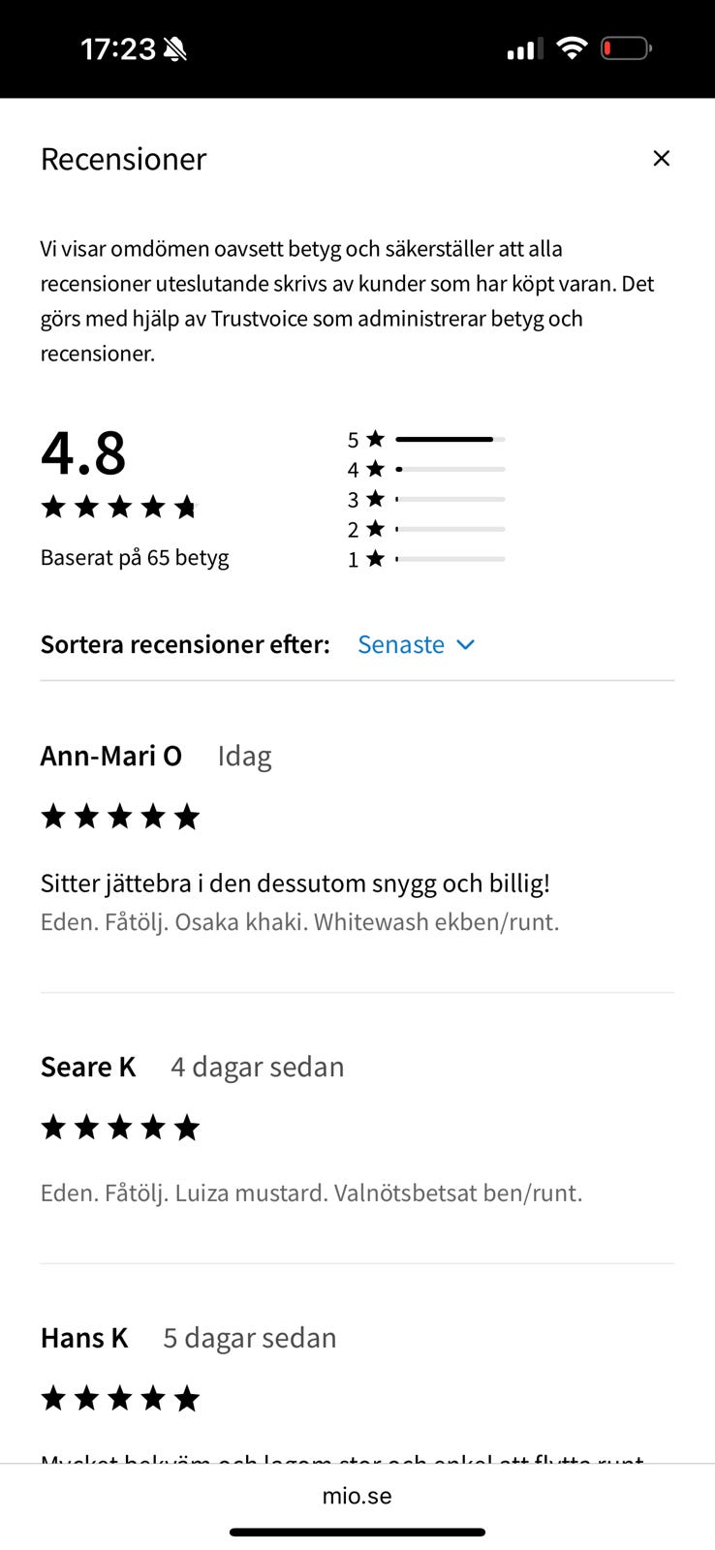715x1550 pixels.
Task: Open Seare K's Luiza mustard product link
Action: point(311,1193)
